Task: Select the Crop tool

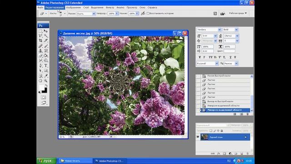Action: pyautogui.click(x=40, y=41)
